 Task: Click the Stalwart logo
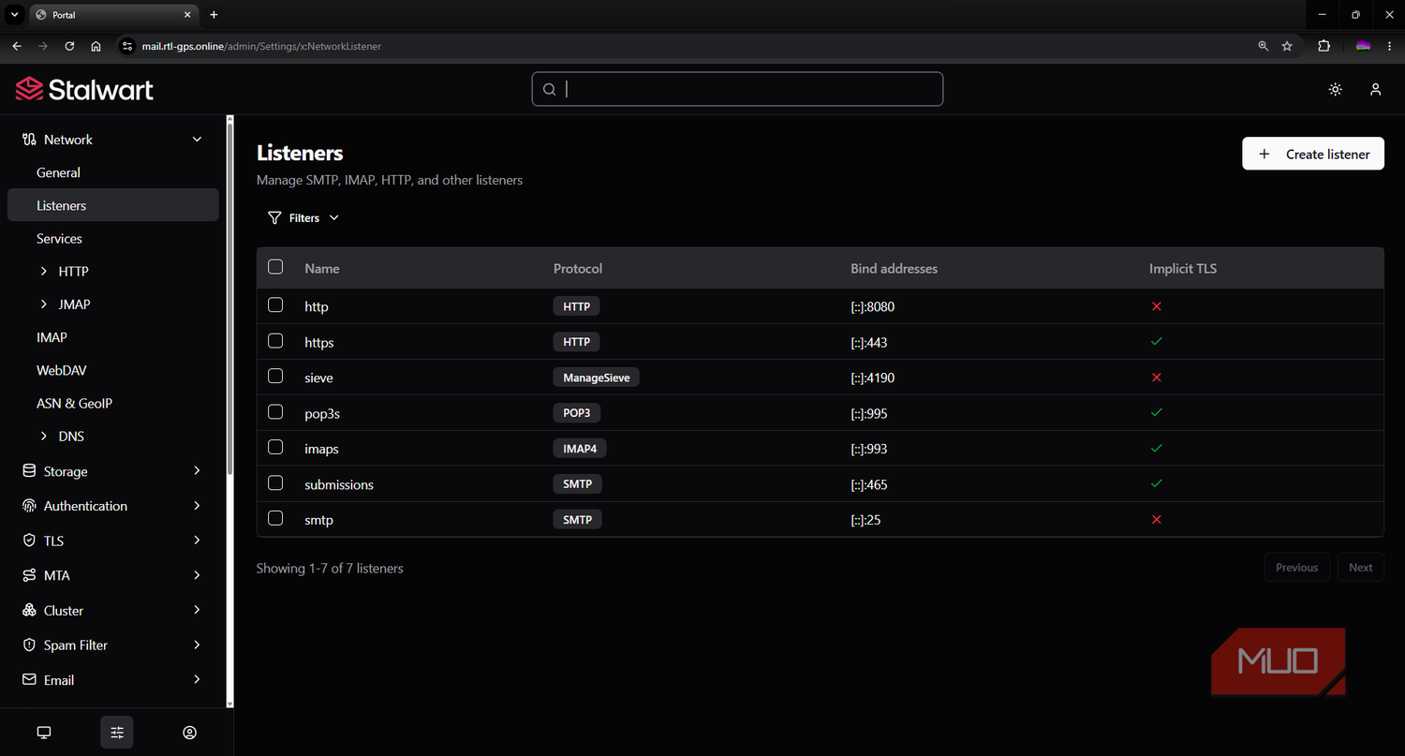tap(84, 89)
